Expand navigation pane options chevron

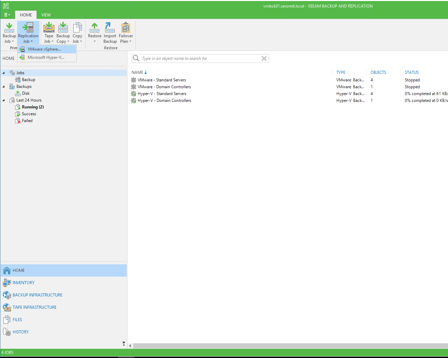pyautogui.click(x=124, y=343)
